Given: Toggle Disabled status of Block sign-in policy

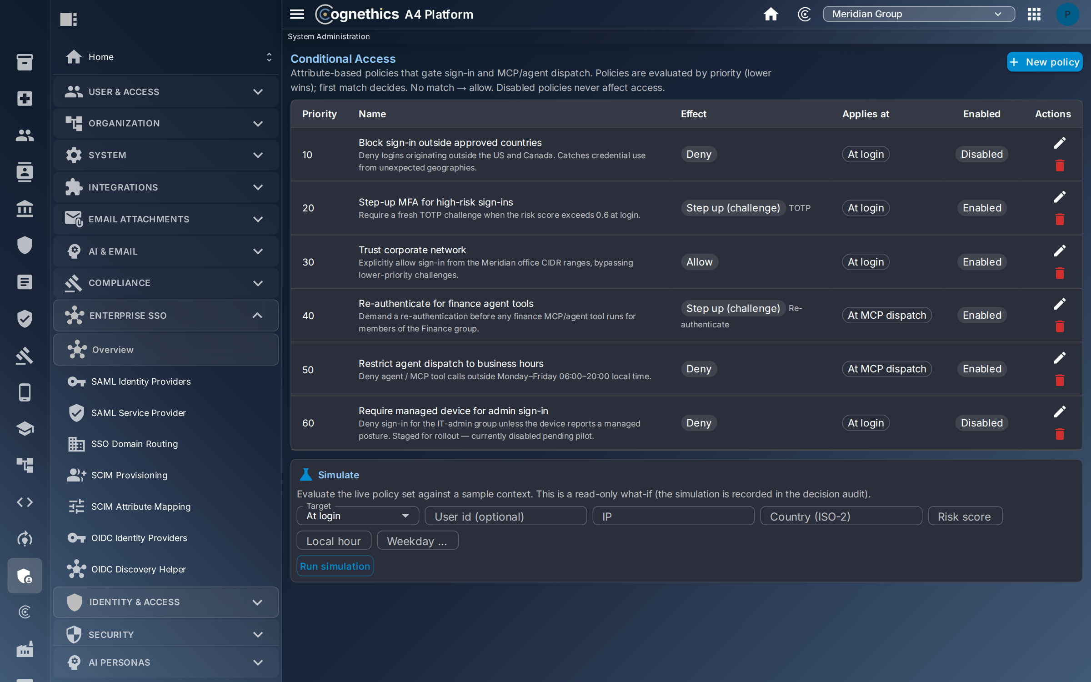Looking at the screenshot, I should (x=981, y=154).
